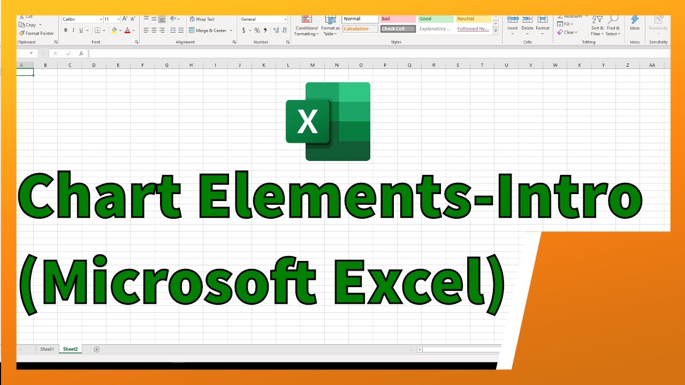Apply bold formatting with the B button
This screenshot has height=385, width=685.
click(66, 30)
